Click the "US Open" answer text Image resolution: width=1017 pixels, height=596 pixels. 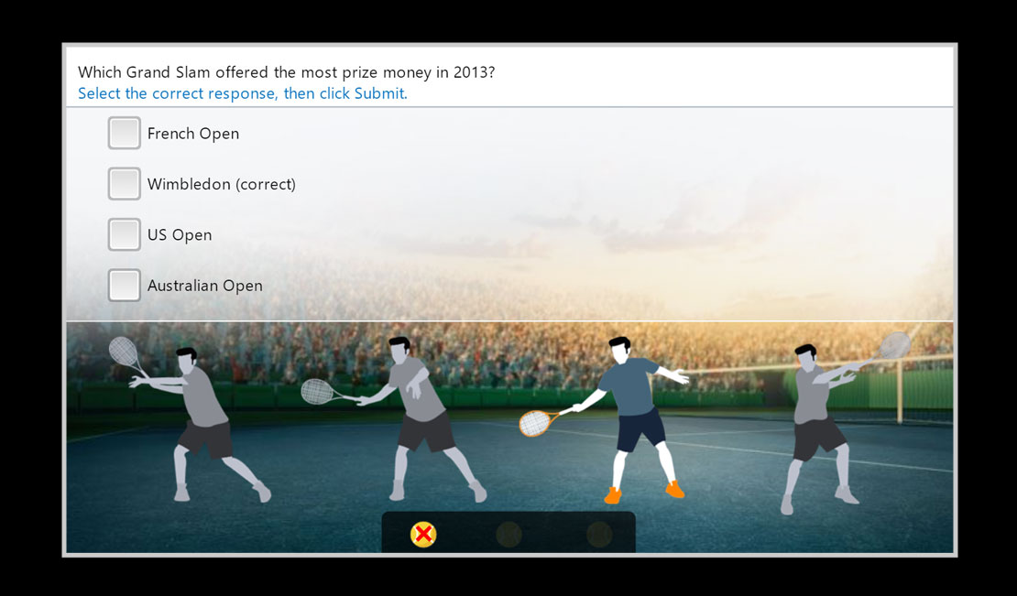point(180,235)
